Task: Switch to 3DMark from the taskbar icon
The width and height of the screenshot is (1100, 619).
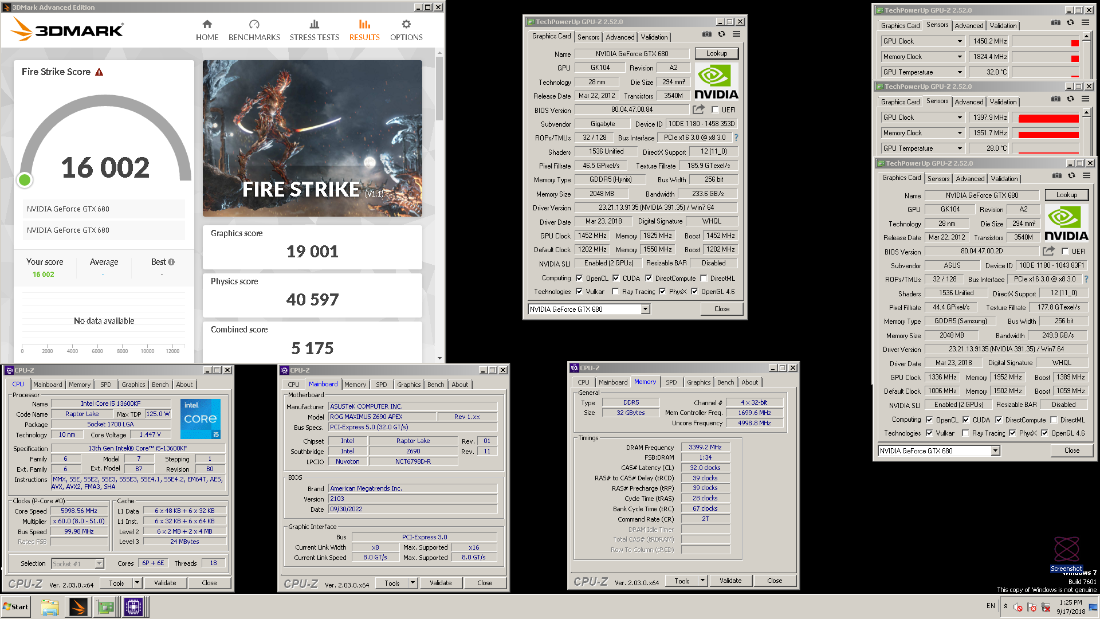Action: coord(78,607)
